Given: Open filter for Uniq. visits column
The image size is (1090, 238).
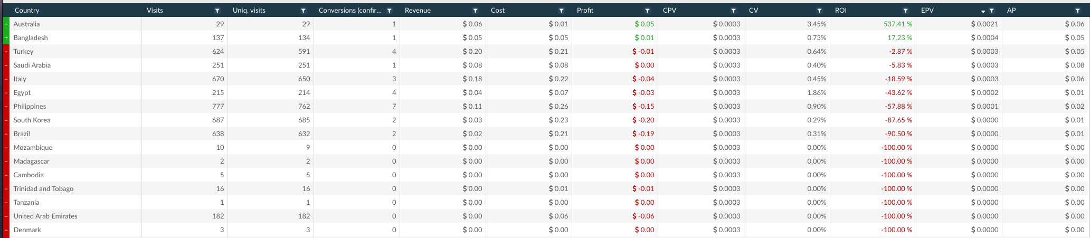Looking at the screenshot, I should click(304, 11).
